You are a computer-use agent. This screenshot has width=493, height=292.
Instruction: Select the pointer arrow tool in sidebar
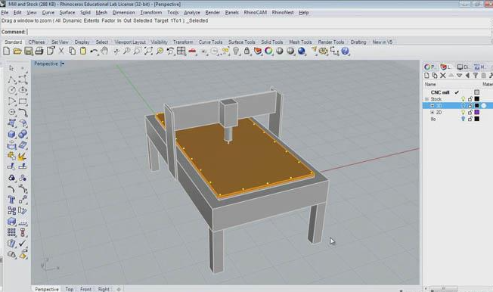(x=11, y=68)
